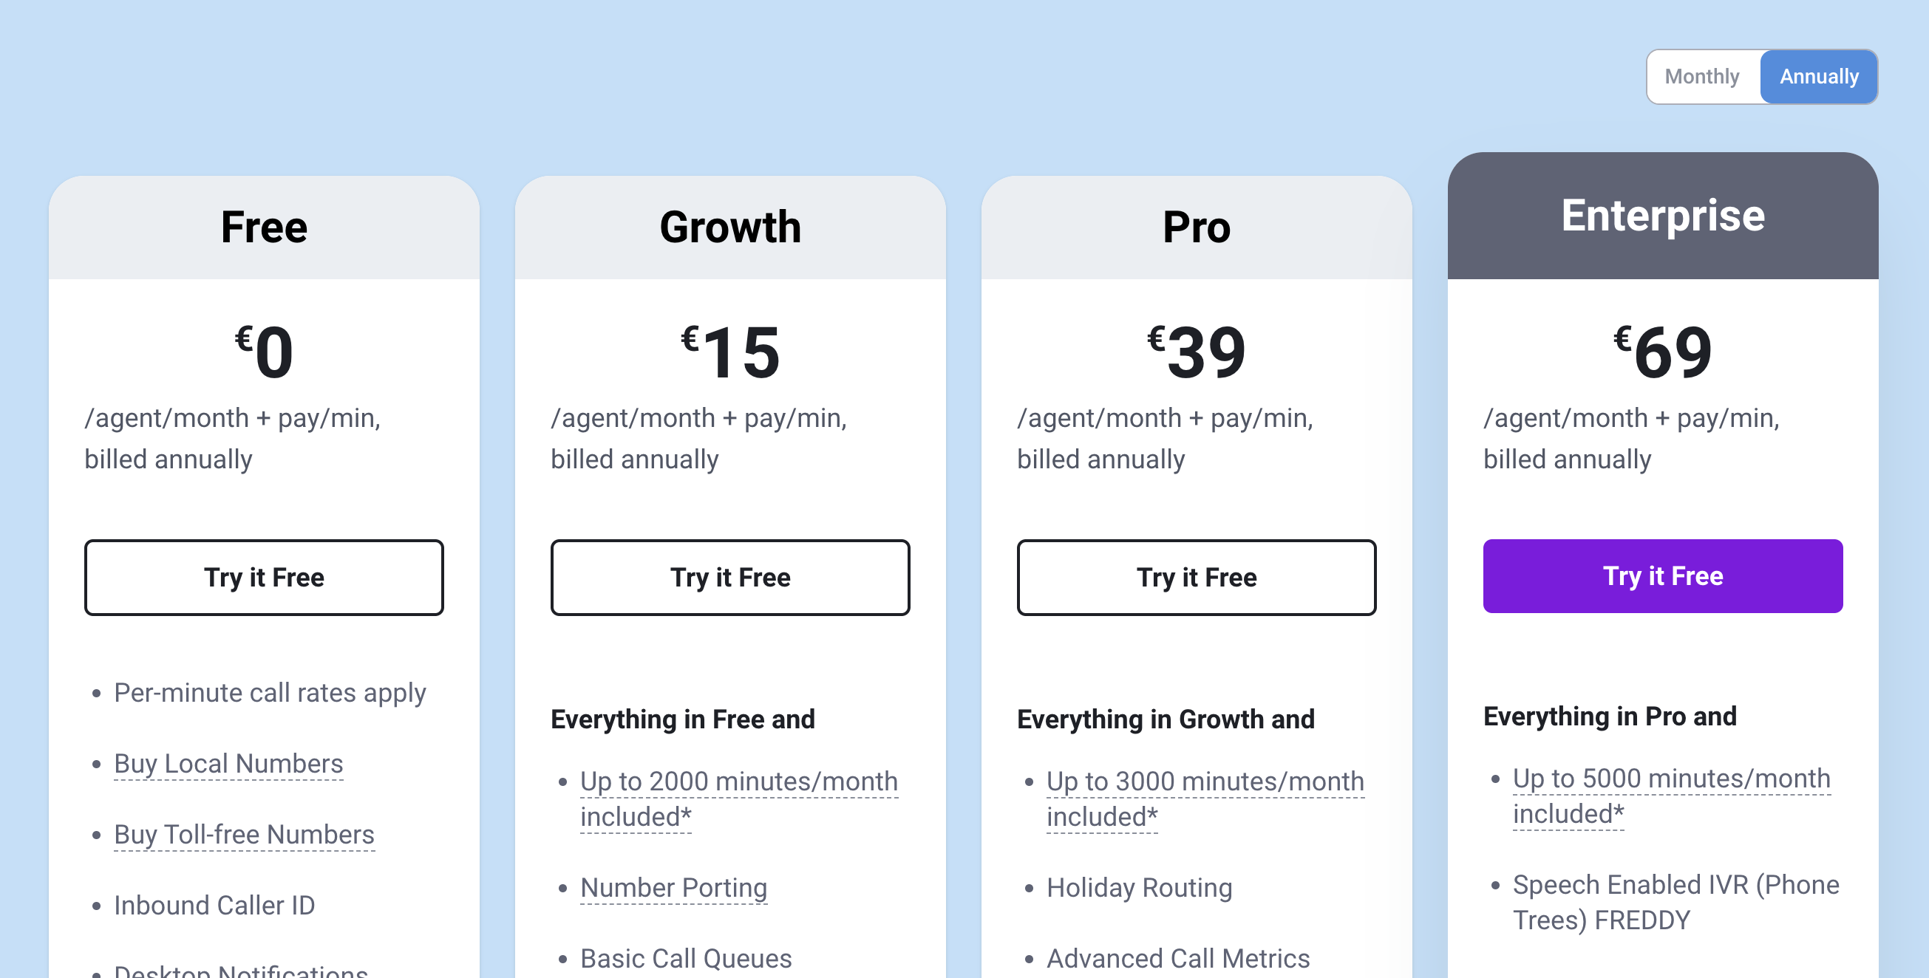Open the Buy Toll-free Numbers link

click(244, 835)
